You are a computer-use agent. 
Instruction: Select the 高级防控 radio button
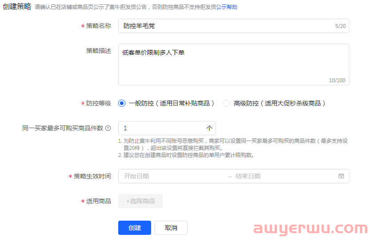pyautogui.click(x=227, y=103)
